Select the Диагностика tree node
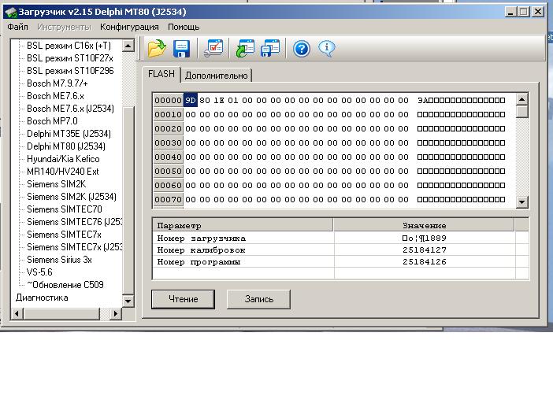Screen dimensions: 553x403 click(42, 298)
